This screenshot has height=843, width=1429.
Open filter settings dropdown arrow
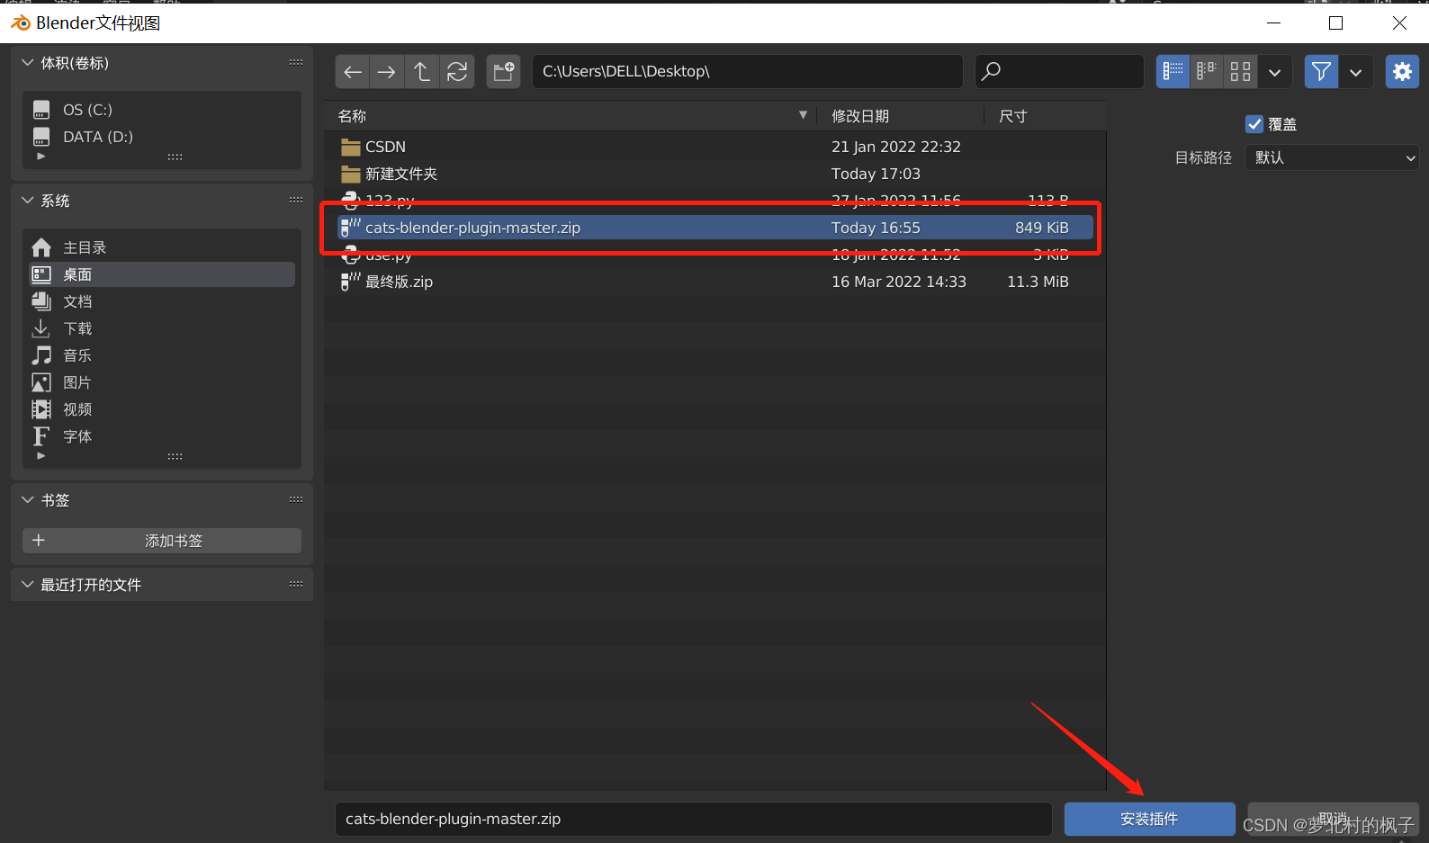coord(1355,72)
